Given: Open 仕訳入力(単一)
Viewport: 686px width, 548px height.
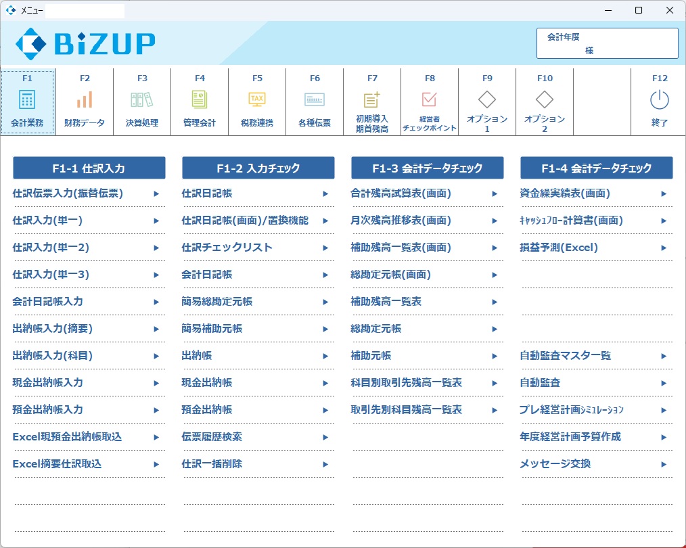Looking at the screenshot, I should coord(47,221).
